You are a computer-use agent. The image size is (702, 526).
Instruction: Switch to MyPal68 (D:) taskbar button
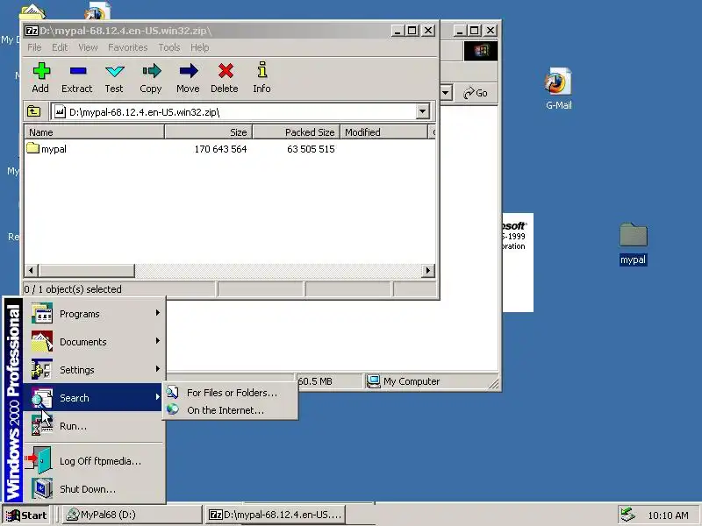pos(131,515)
